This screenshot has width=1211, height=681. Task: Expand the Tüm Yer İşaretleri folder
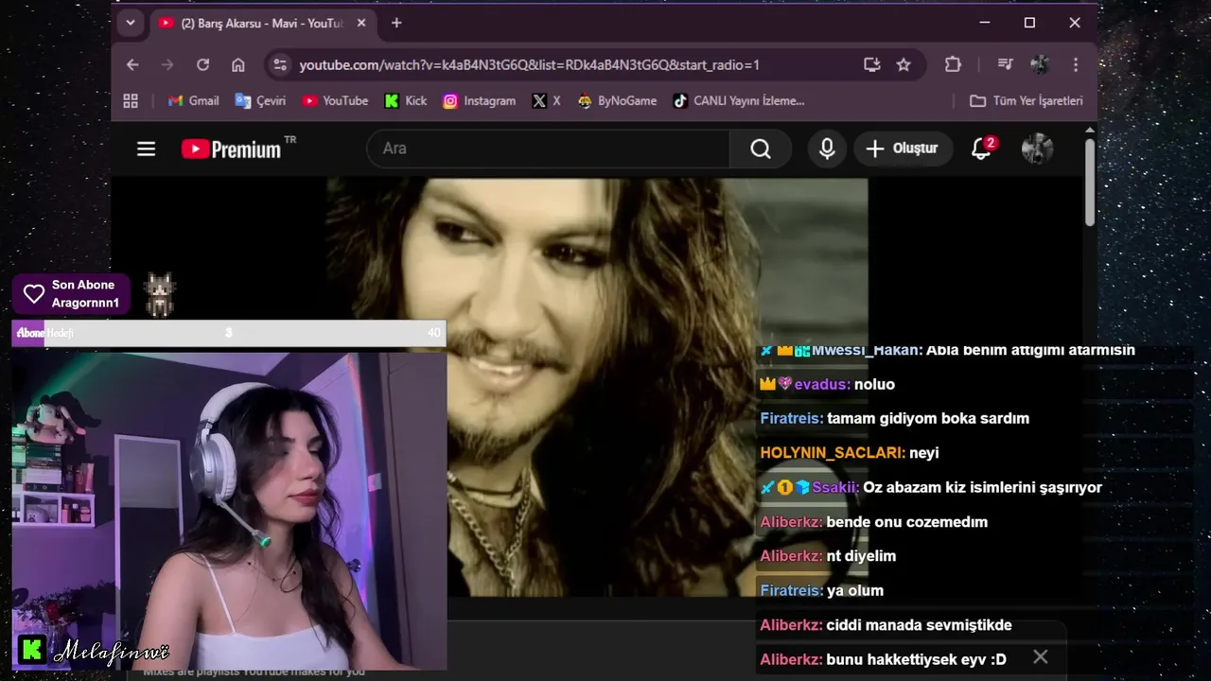[1027, 100]
